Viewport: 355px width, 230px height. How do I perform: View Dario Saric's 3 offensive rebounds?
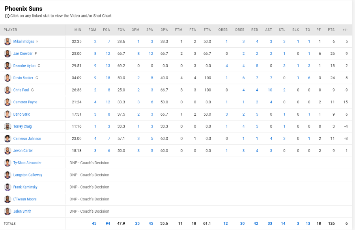(227, 114)
